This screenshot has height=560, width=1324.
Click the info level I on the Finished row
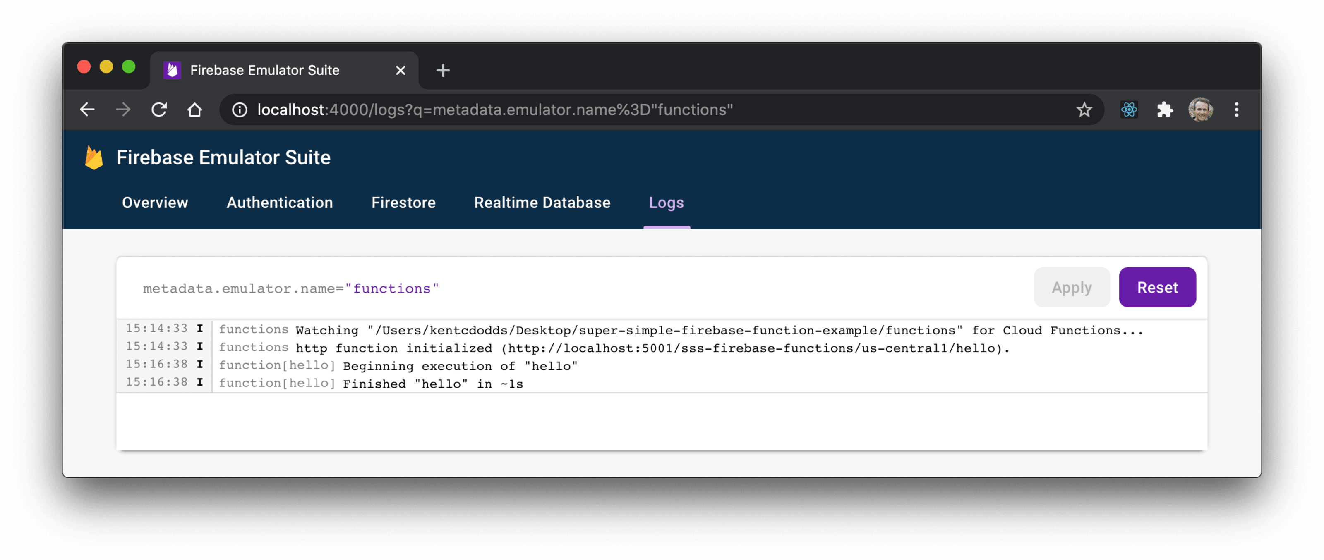click(200, 382)
